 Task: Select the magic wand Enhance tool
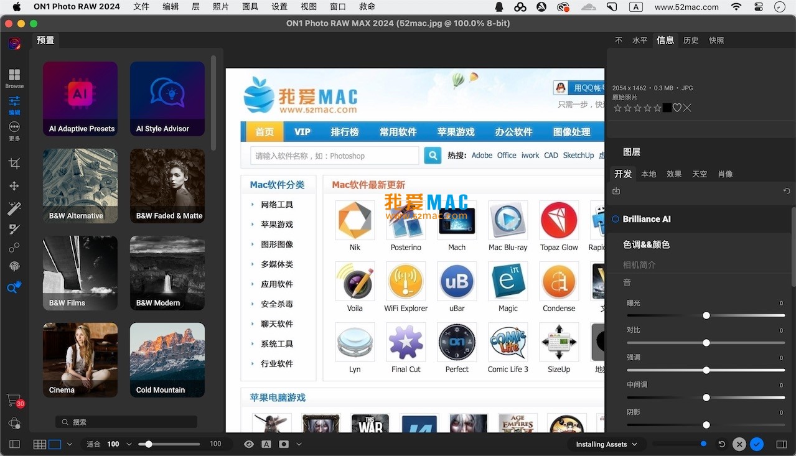(14, 208)
